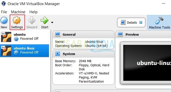Click the 'Acceleration:' label
Image resolution: width=171 pixels, height=92 pixels.
[65, 73]
